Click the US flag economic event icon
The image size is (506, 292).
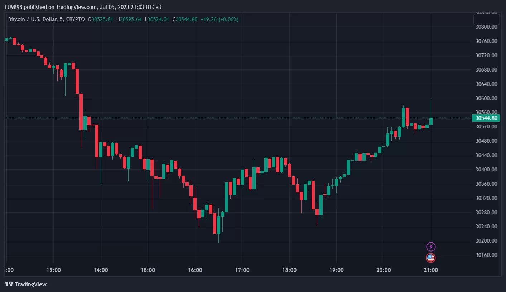pos(430,258)
